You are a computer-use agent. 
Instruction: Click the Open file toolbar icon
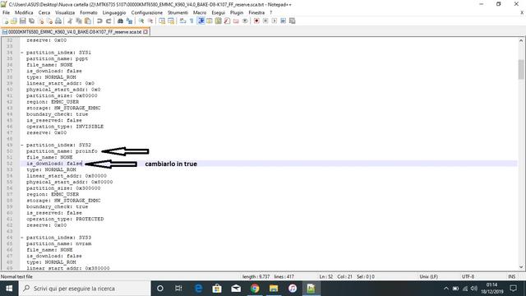[14, 21]
